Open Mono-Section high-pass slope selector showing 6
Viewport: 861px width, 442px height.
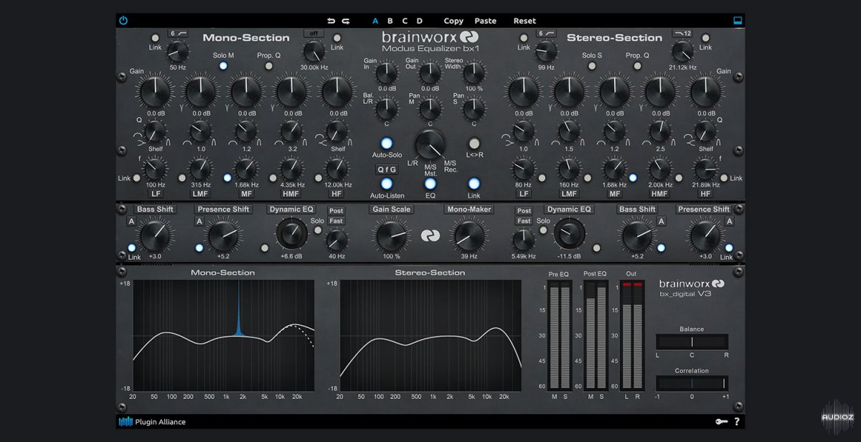coord(177,33)
